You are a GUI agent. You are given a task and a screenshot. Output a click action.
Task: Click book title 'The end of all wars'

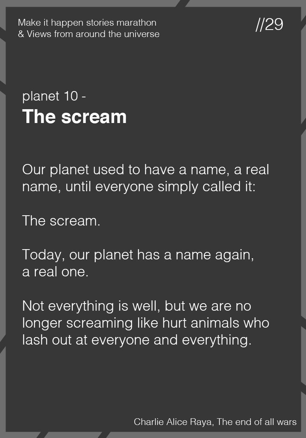(x=257, y=422)
